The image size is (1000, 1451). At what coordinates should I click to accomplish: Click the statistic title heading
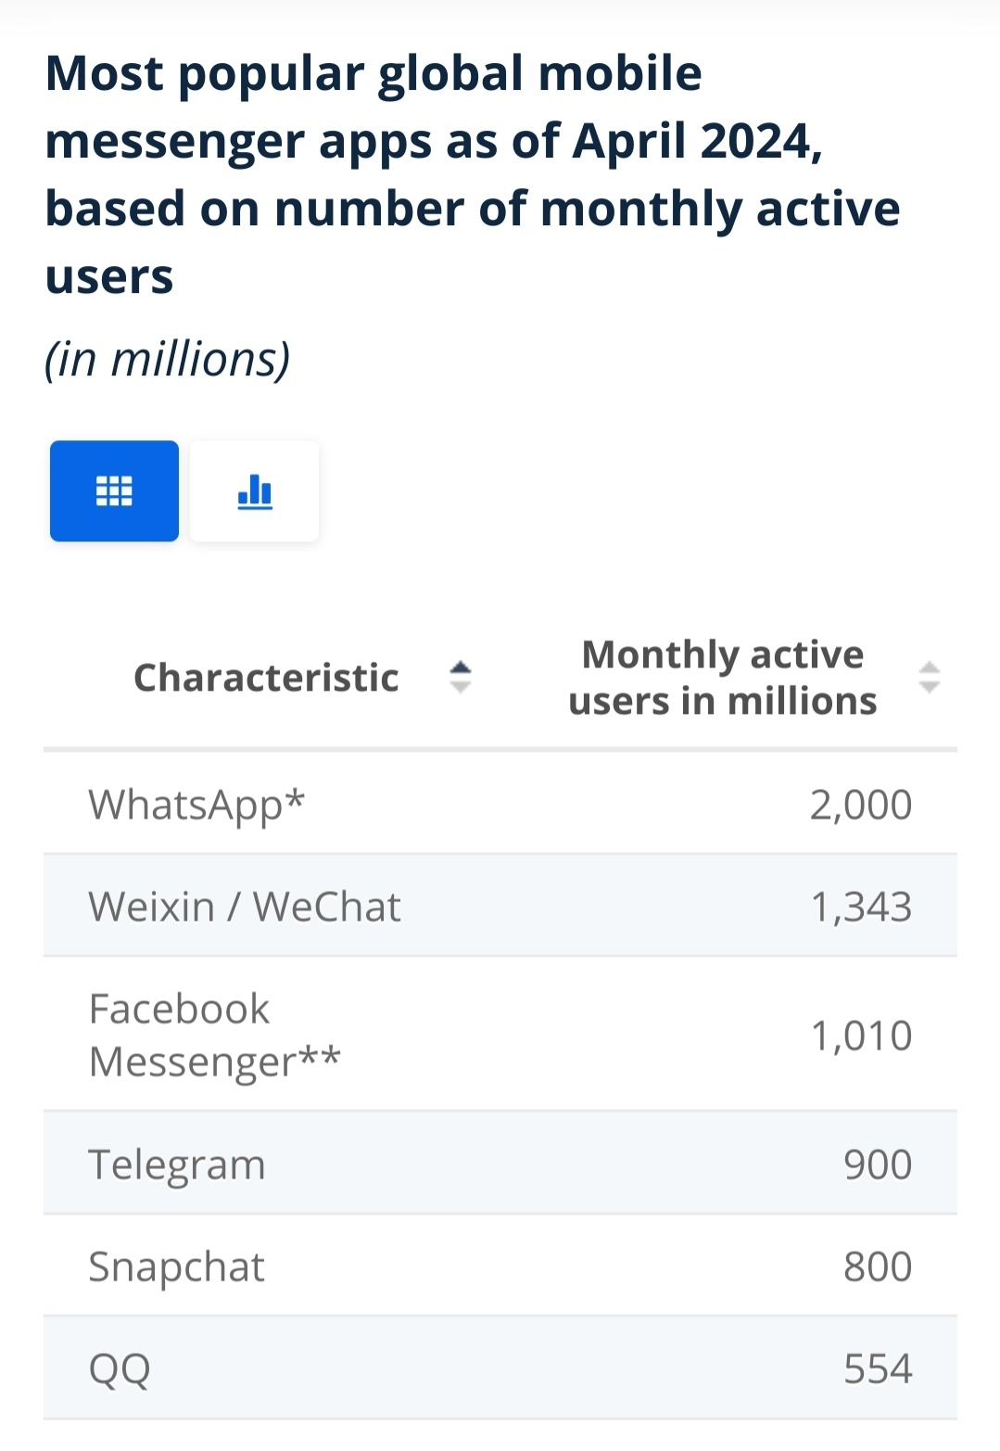tap(473, 174)
